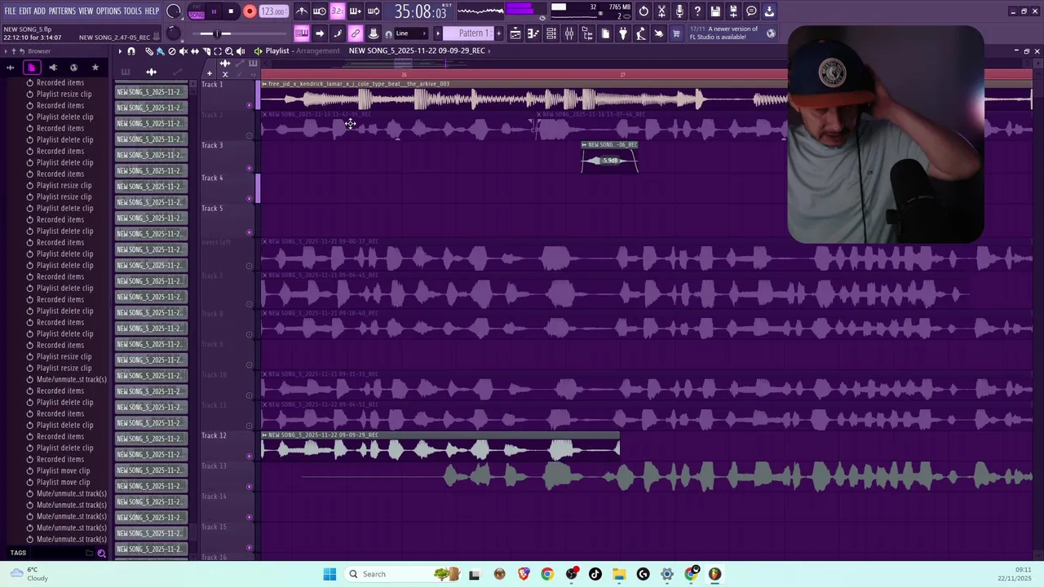Screen dimensions: 1044x587
Task: Click the 35:08:03 time display
Action: [x=420, y=11]
